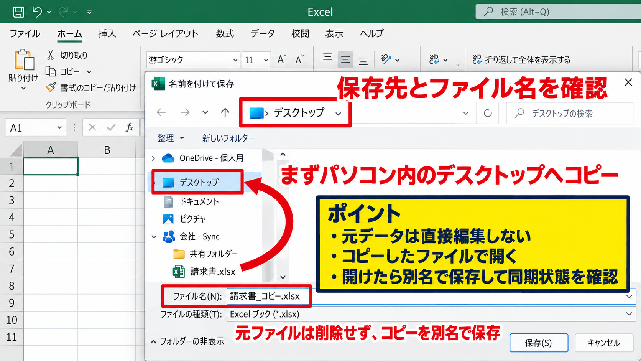
Task: Click wrap text to show all
Action: click(521, 59)
